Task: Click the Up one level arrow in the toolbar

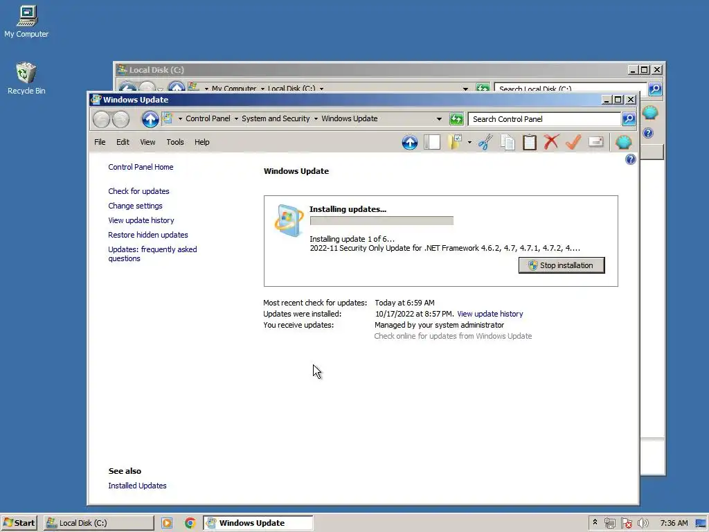Action: point(410,143)
